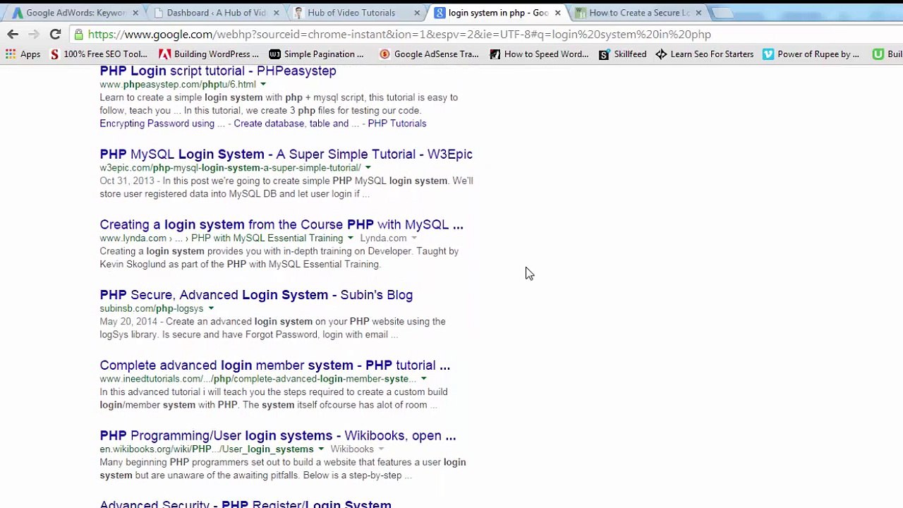The height and width of the screenshot is (508, 903).
Task: Open the 'Wikibooks' source dropdown arrow
Action: (380, 449)
